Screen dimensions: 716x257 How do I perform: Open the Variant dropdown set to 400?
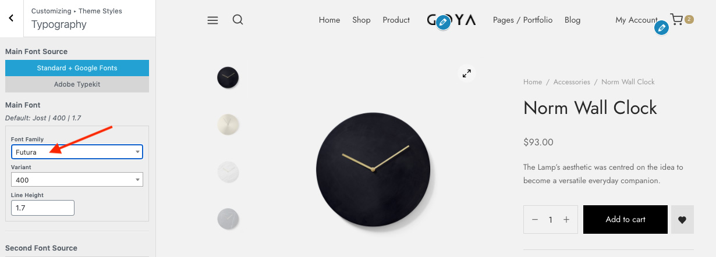coord(77,180)
